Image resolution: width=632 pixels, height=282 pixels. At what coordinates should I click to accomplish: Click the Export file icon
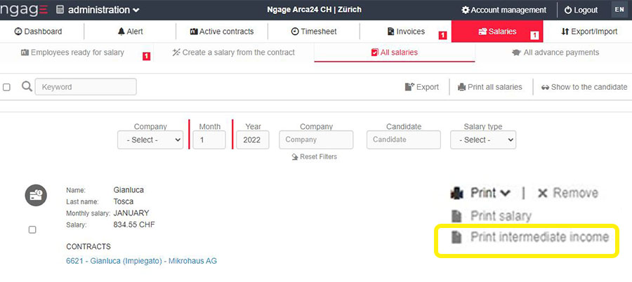(x=409, y=87)
